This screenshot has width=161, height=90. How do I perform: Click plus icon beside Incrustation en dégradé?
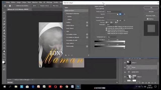[87, 37]
